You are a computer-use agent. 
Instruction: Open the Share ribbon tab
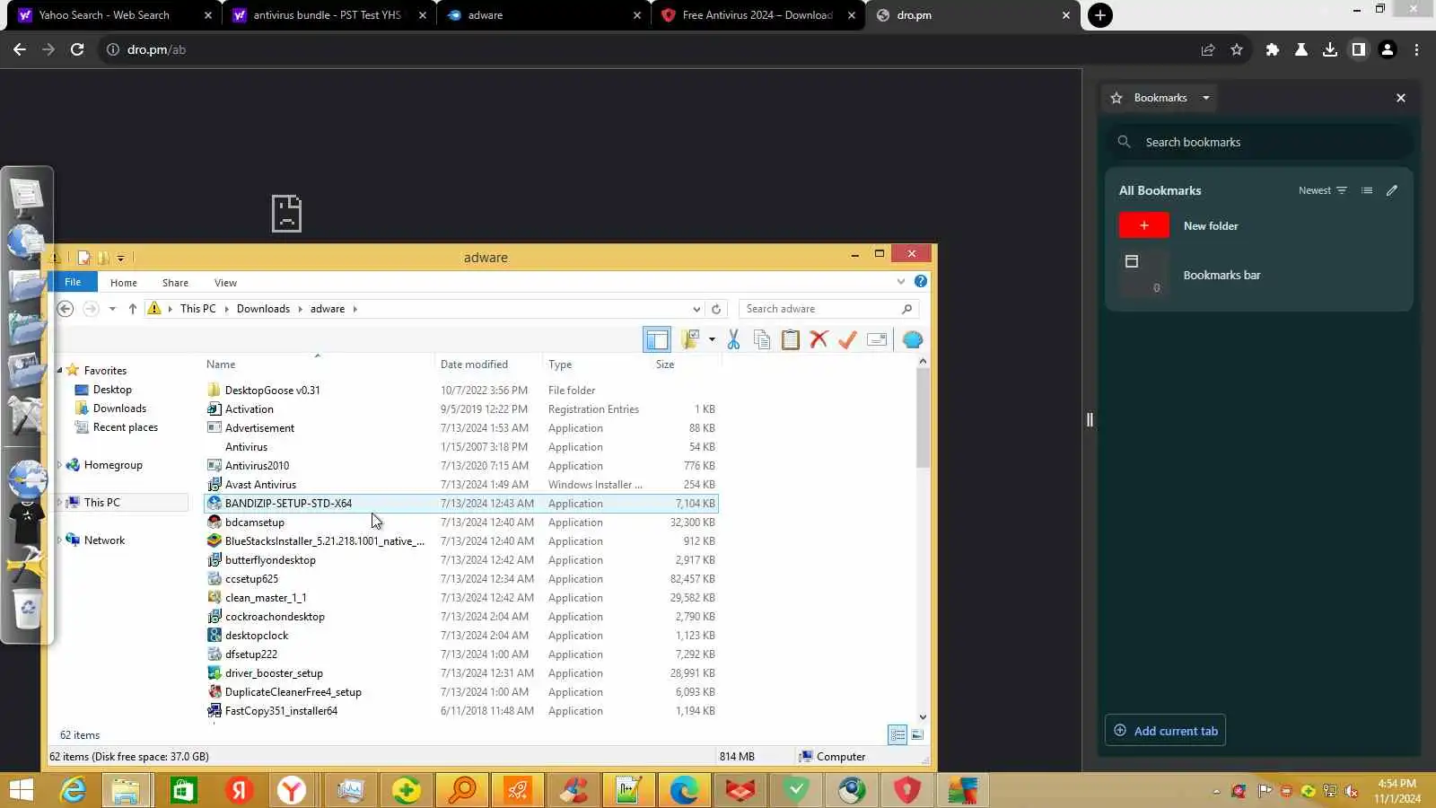click(175, 283)
